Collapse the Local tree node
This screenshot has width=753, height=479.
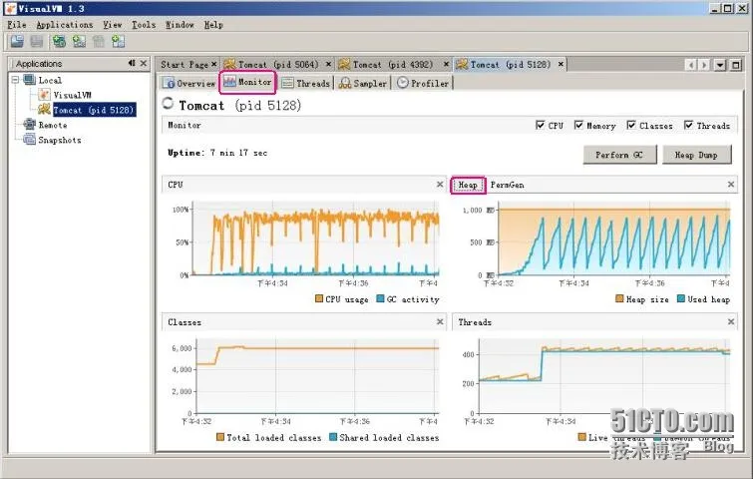[x=15, y=80]
